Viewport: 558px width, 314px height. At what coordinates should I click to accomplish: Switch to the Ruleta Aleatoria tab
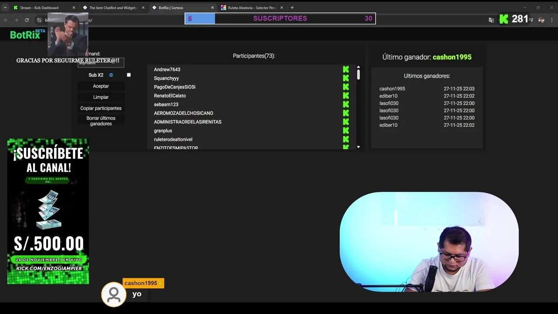(252, 7)
